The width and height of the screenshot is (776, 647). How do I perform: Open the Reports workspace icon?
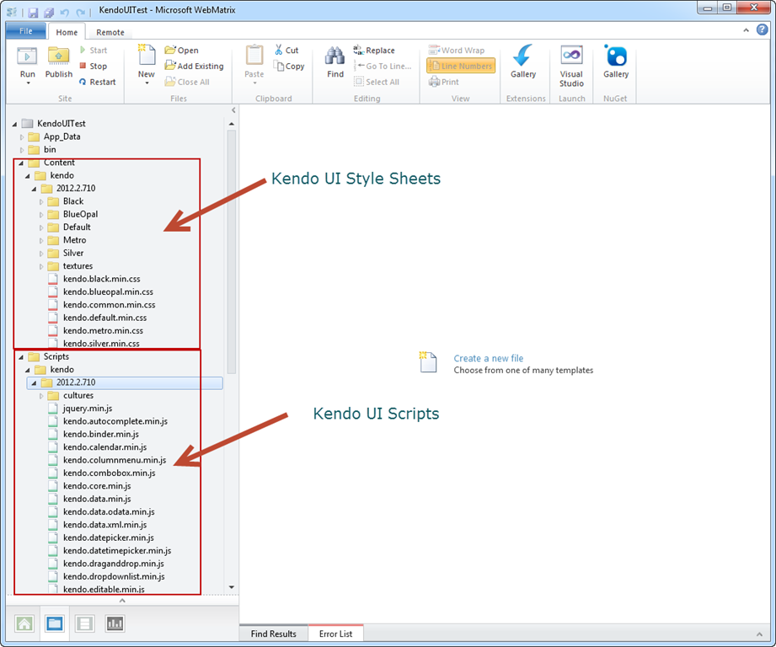tap(115, 623)
